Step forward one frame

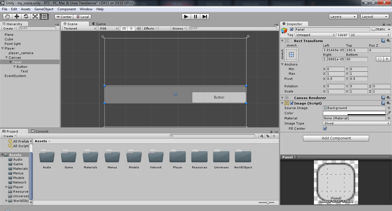[x=204, y=17]
